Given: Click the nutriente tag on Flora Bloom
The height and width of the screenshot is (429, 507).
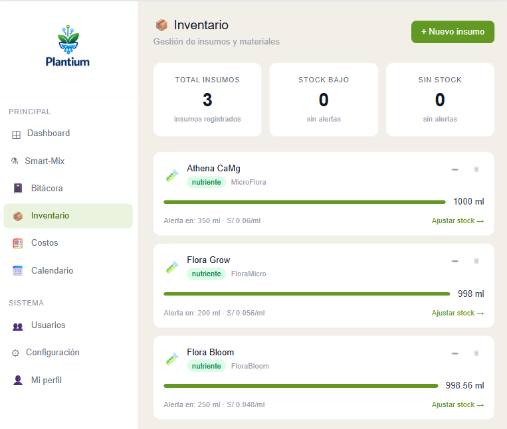Looking at the screenshot, I should [206, 366].
